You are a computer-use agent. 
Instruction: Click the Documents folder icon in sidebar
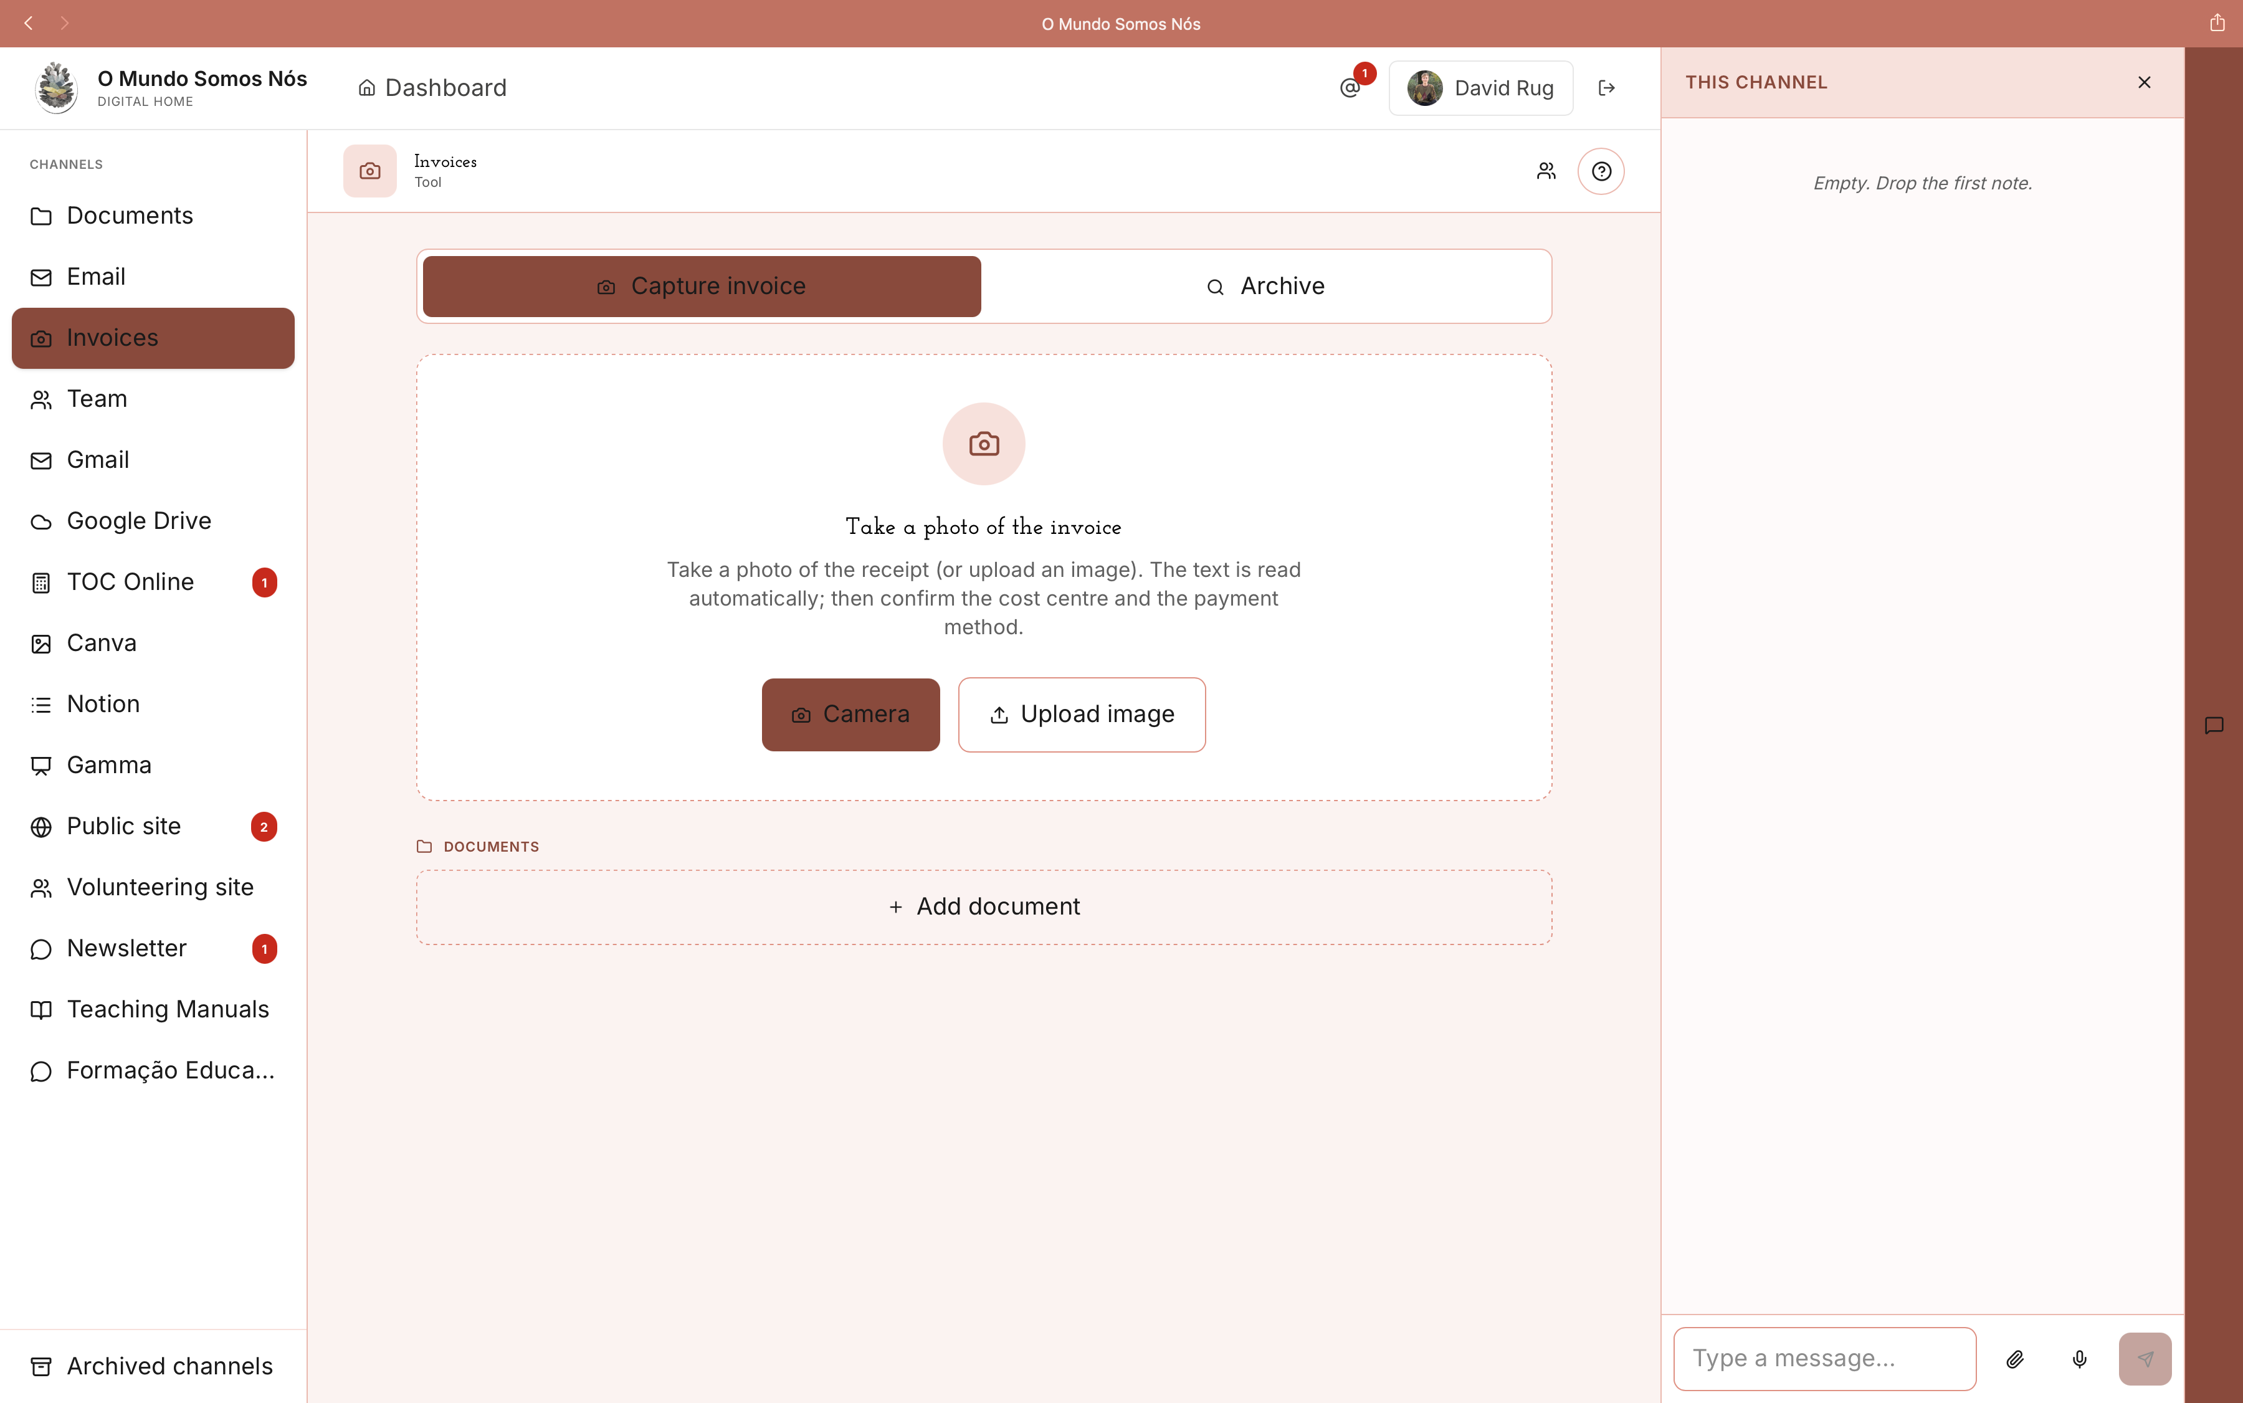(41, 216)
